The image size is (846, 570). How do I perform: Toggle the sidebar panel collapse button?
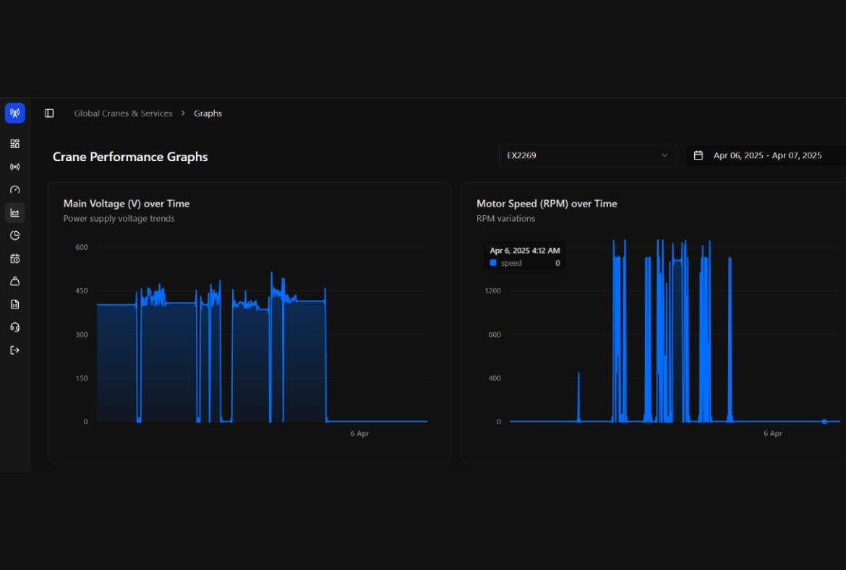click(x=49, y=113)
